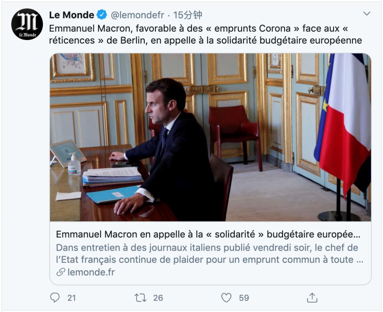The image size is (383, 312).
Task: Share the tweet using the upload arrow icon
Action: [312, 297]
